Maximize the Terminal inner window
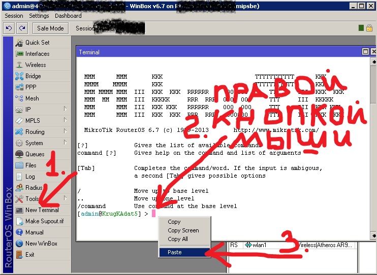Image resolution: width=377 pixels, height=275 pixels. (365, 52)
